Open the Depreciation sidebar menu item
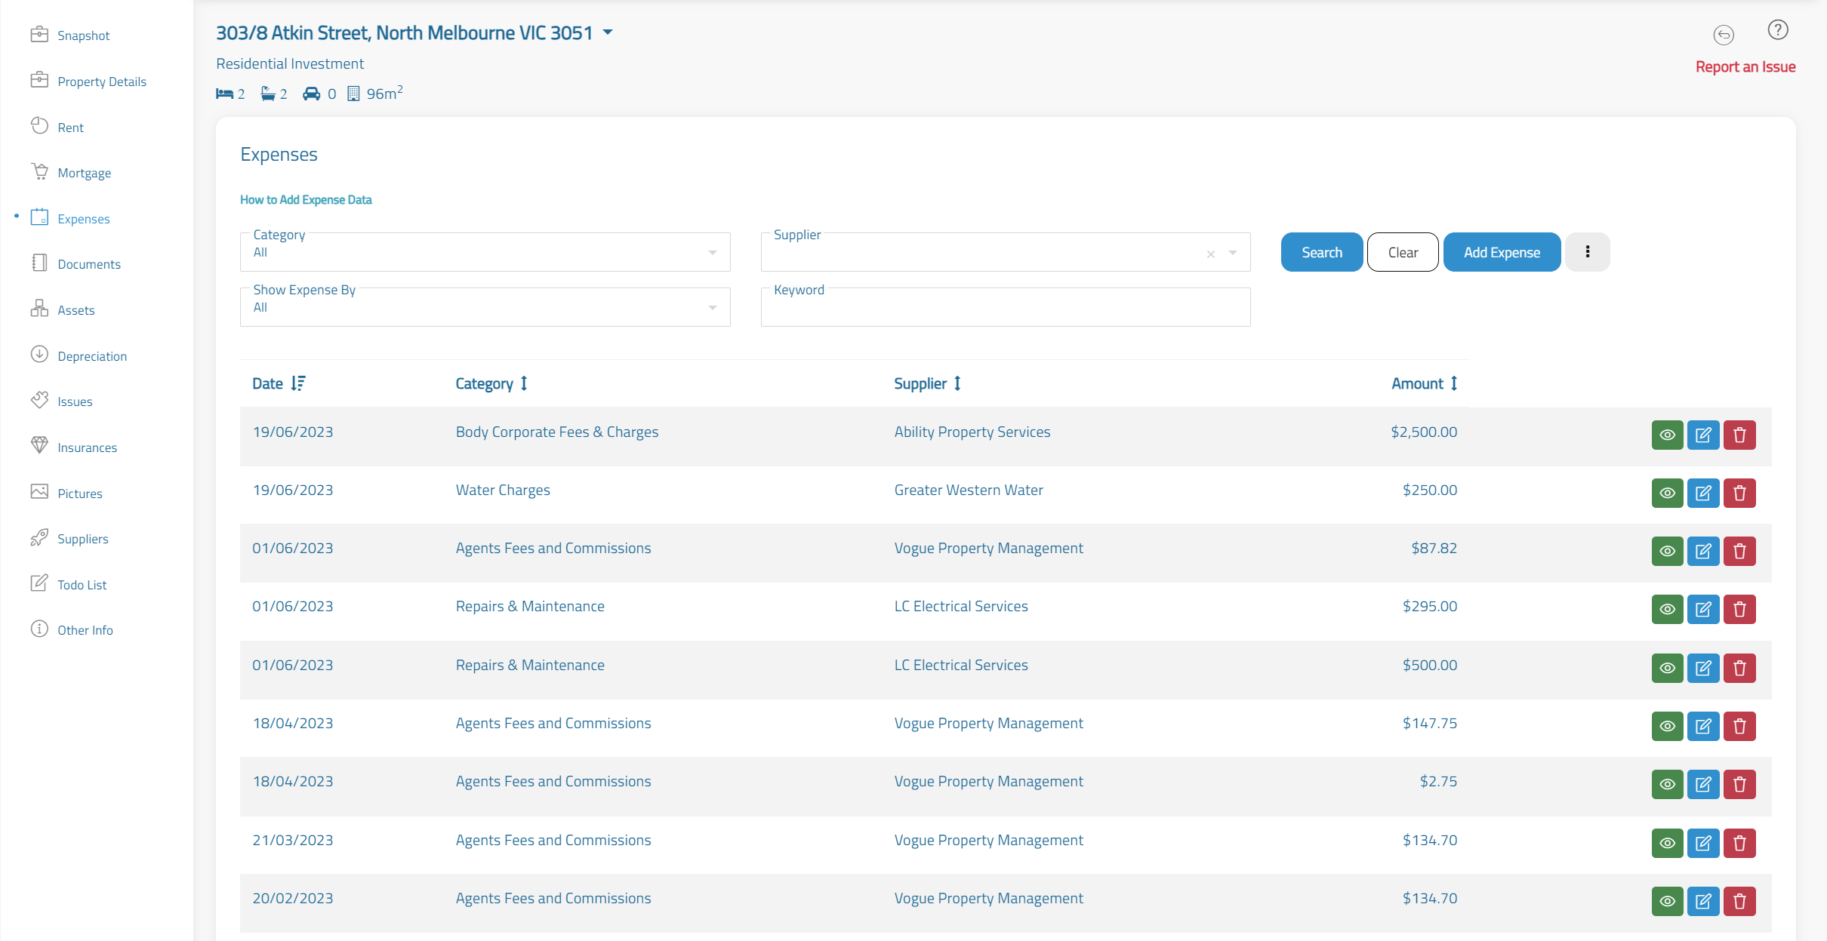This screenshot has height=941, width=1827. [x=91, y=356]
